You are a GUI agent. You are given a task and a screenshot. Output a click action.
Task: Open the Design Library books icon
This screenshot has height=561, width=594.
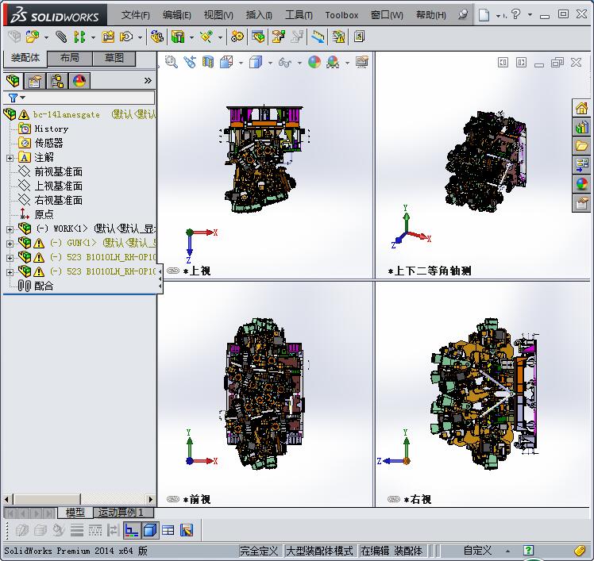point(582,127)
